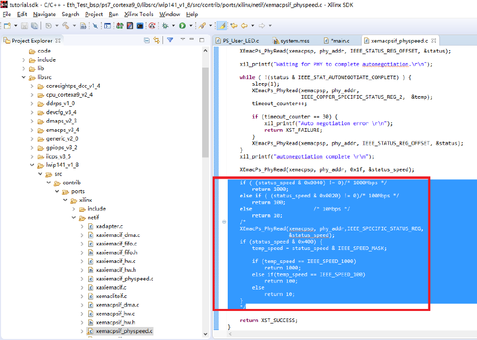Open the Run button dropdown arrow
Viewport: 477px width, 340px height.
[190, 26]
